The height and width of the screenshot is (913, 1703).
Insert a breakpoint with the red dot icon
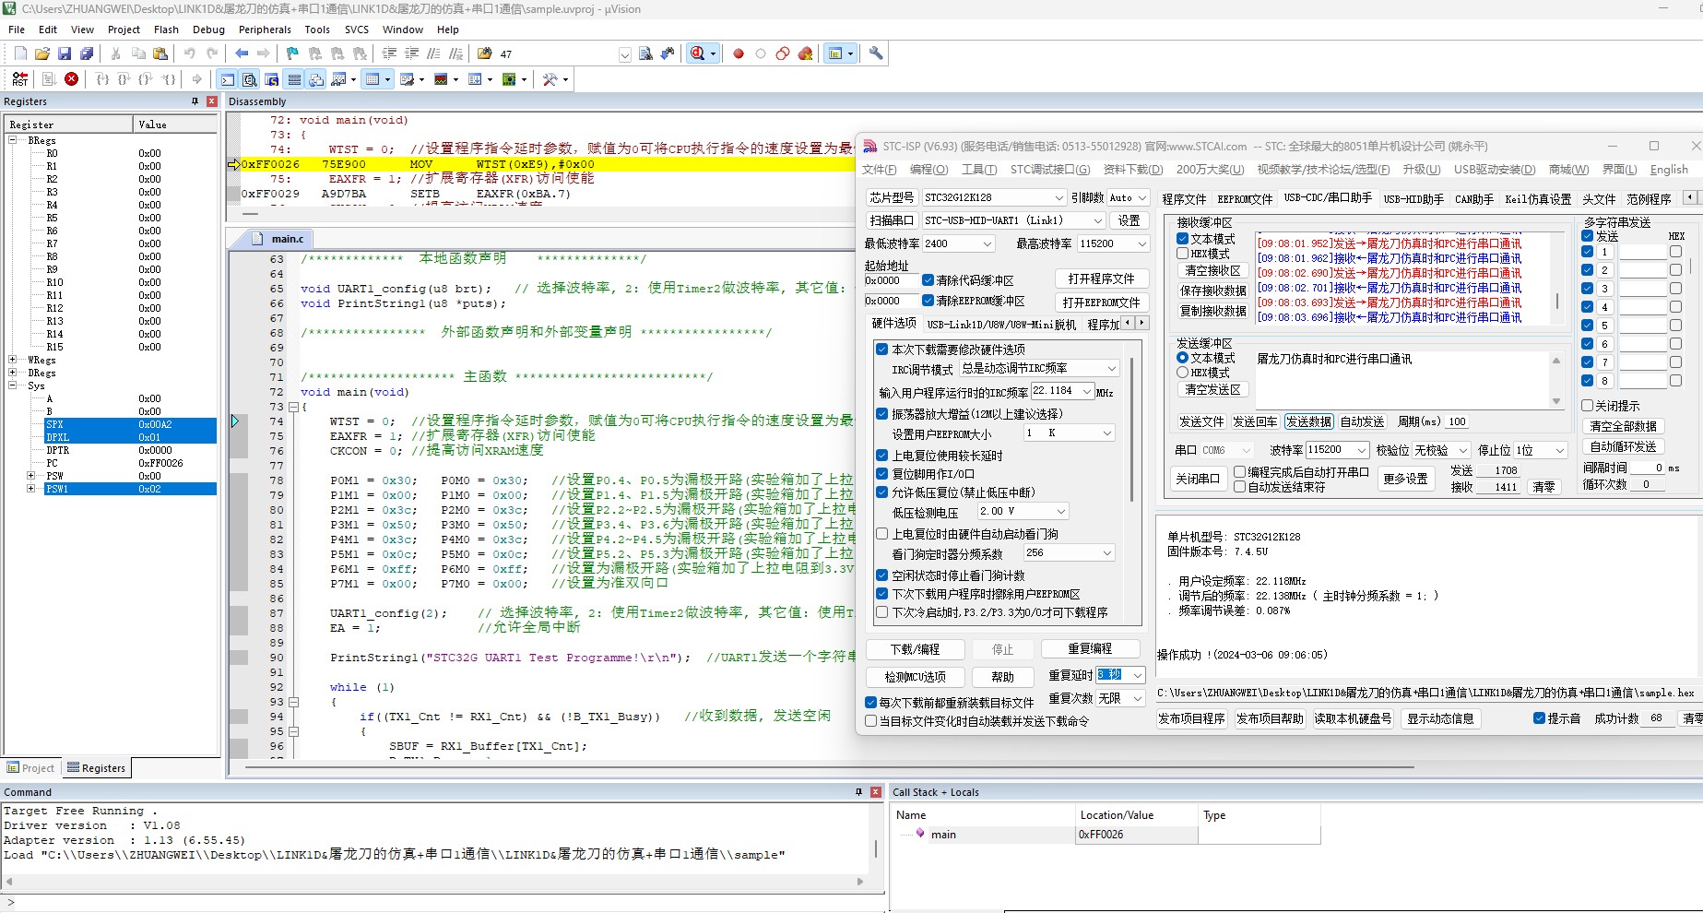[x=739, y=53]
